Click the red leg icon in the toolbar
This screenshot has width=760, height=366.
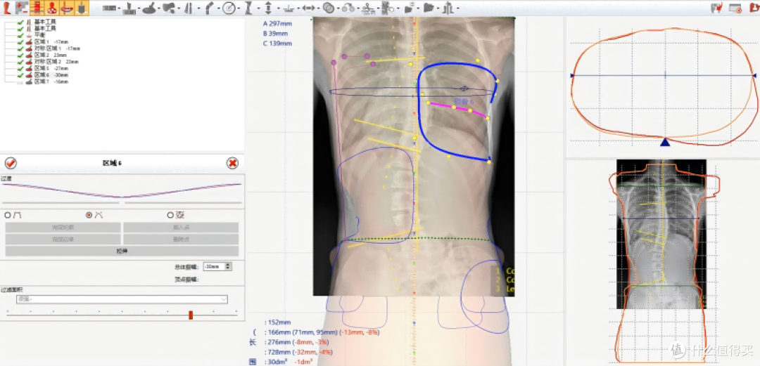[7, 7]
